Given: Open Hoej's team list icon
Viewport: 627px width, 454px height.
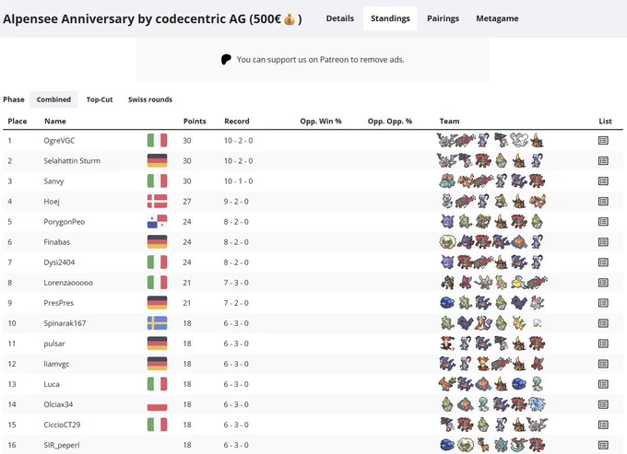Looking at the screenshot, I should coord(603,202).
